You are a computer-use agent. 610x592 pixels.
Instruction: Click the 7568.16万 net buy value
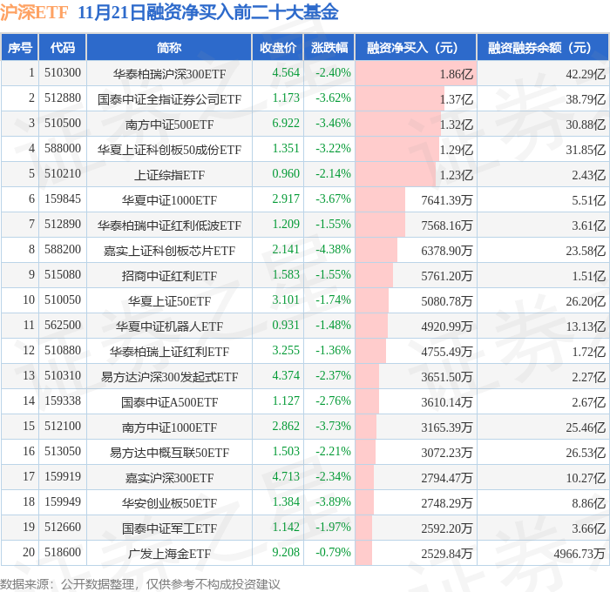point(446,225)
